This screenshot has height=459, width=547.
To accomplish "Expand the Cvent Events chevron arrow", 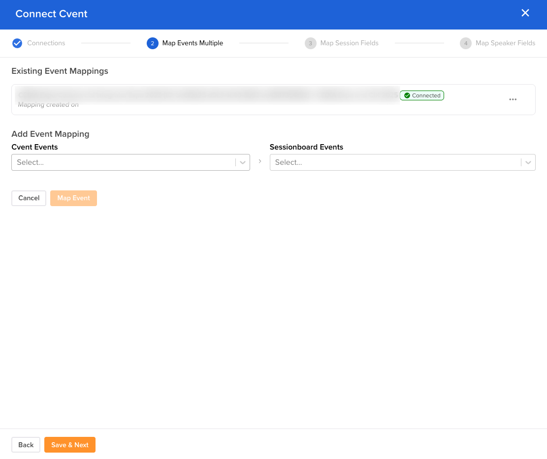I will click(242, 162).
